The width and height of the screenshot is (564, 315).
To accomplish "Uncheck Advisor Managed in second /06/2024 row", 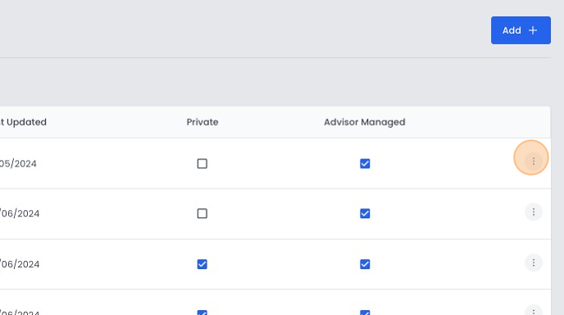I will tap(365, 264).
